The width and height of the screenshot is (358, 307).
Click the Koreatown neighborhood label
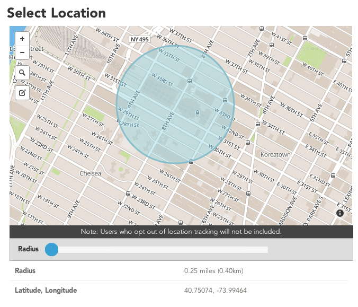coord(275,154)
